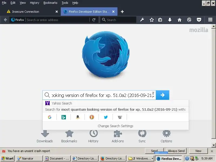216x162 pixels.
Task: Open the Pocket icon in toolbar
Action: coord(199,20)
